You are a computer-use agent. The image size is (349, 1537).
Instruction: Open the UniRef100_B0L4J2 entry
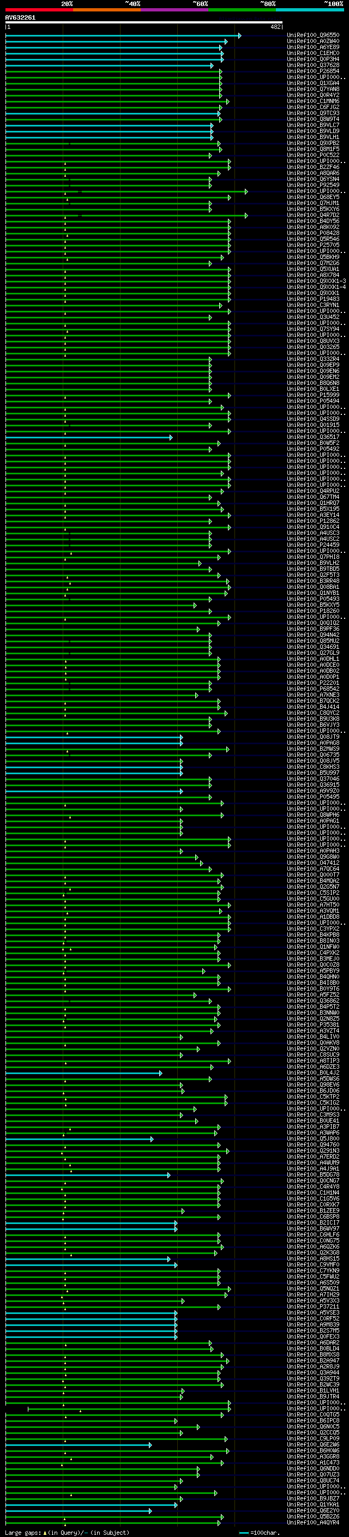point(313,1072)
